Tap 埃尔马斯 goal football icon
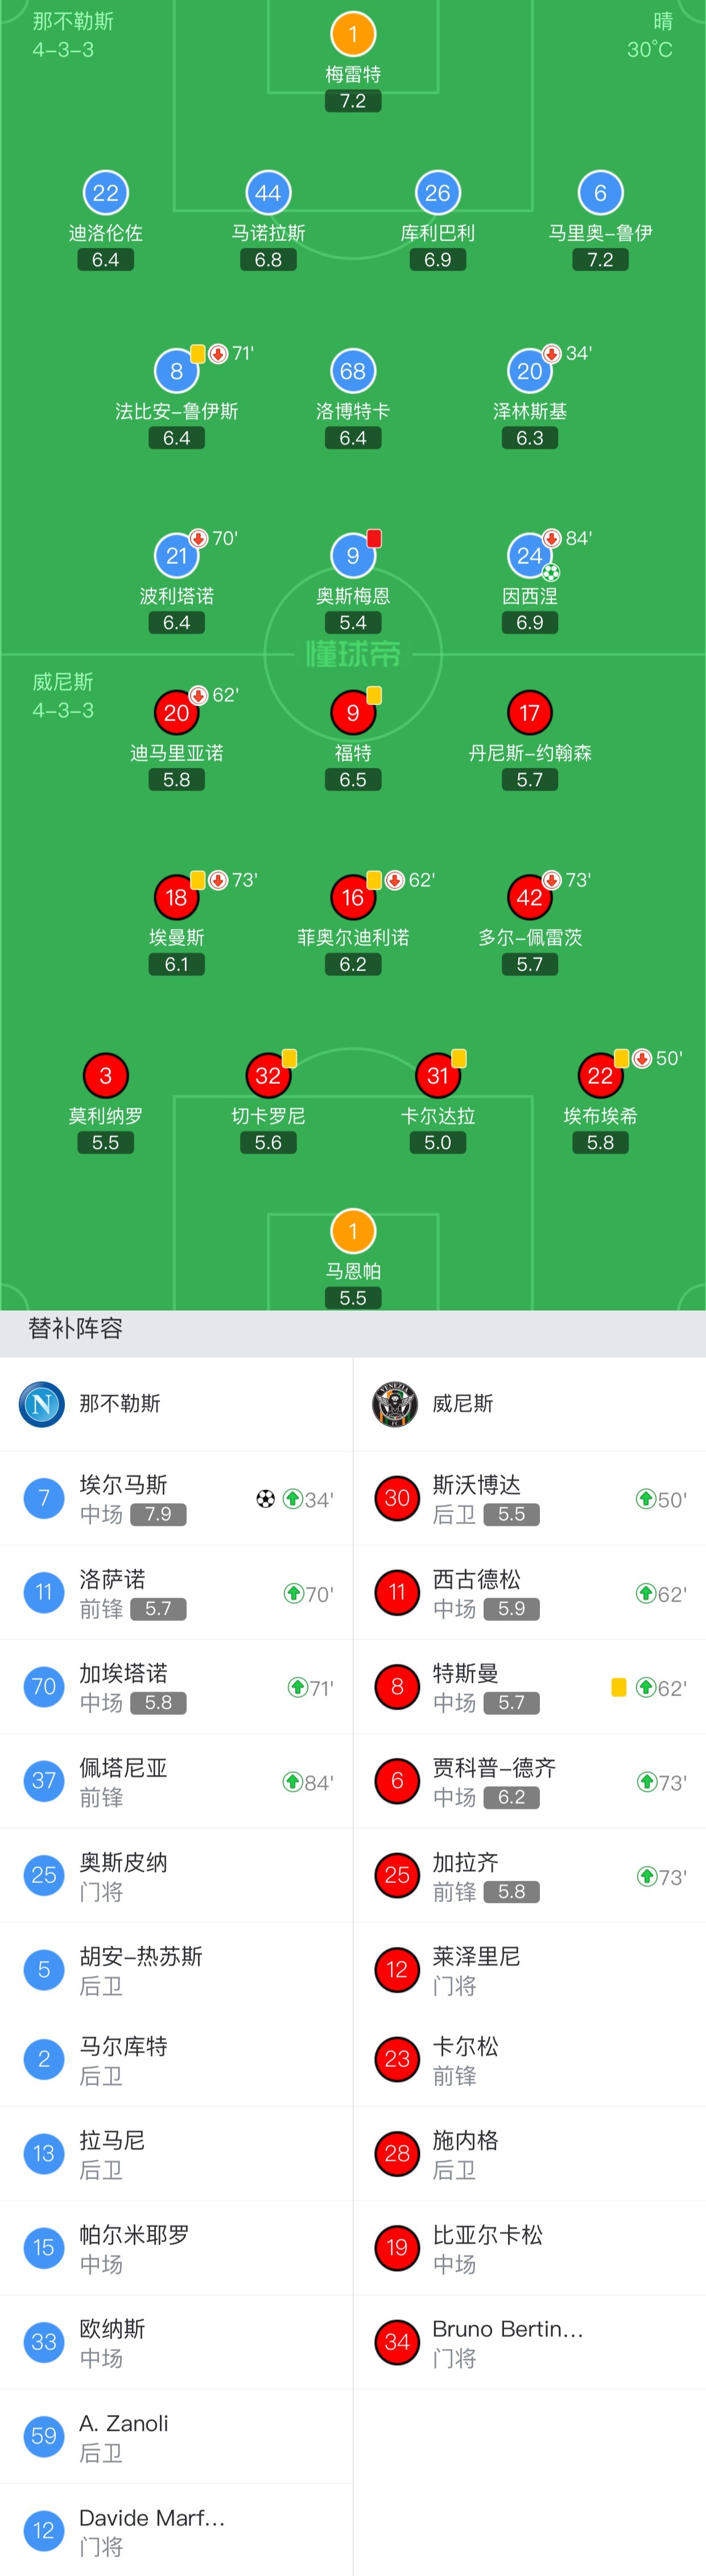 pos(265,1499)
